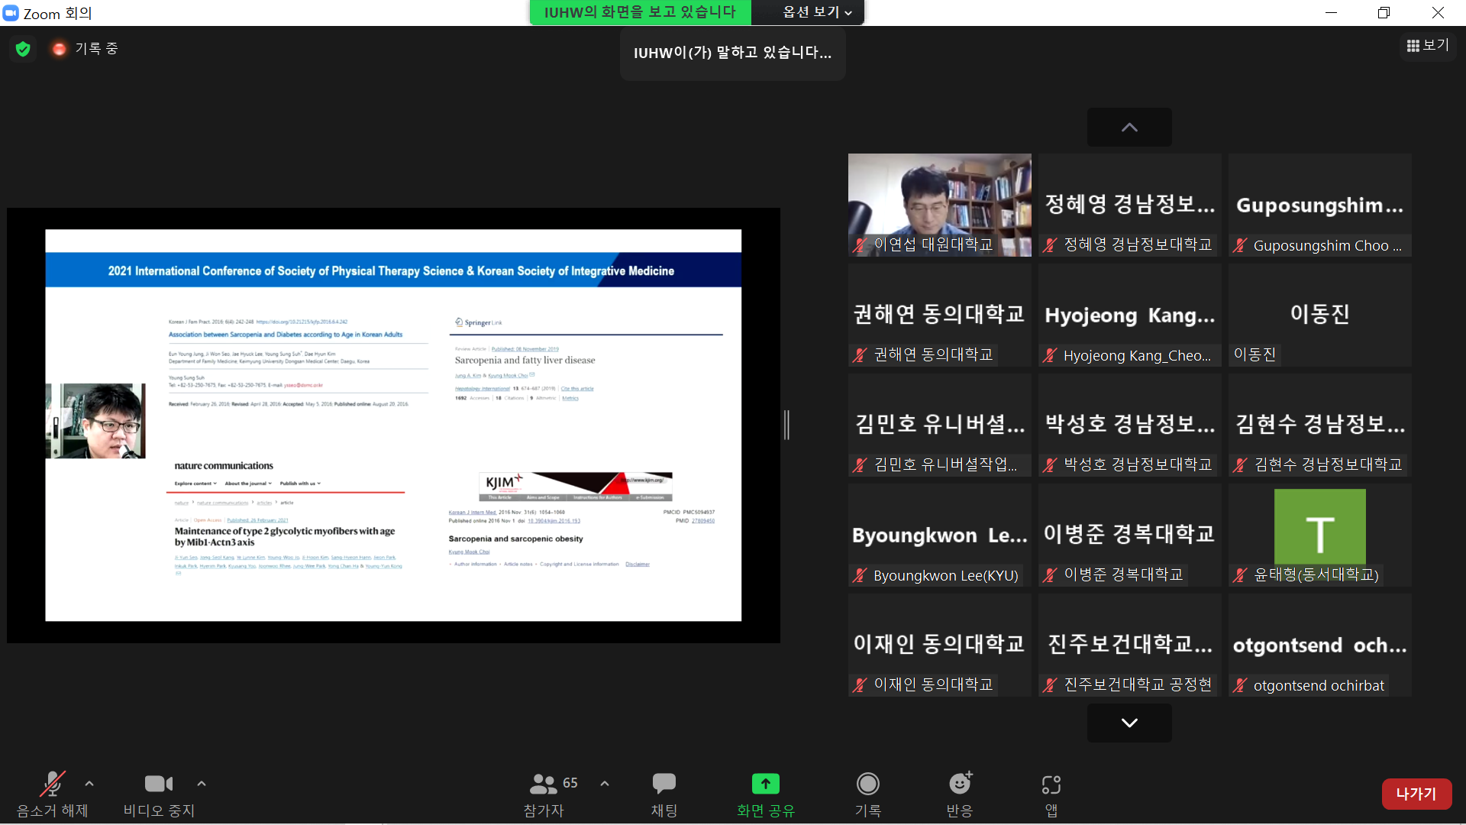Expand audio options arrow next to microphone

pyautogui.click(x=89, y=784)
